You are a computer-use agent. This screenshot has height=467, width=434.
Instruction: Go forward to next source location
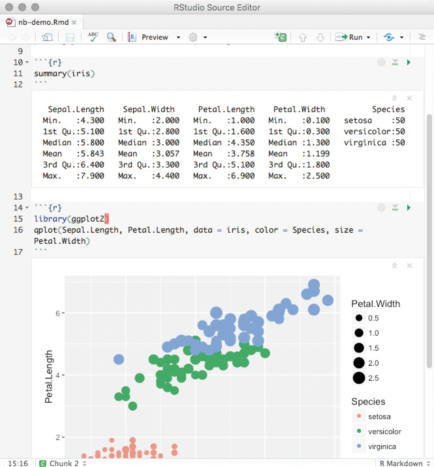click(x=25, y=37)
